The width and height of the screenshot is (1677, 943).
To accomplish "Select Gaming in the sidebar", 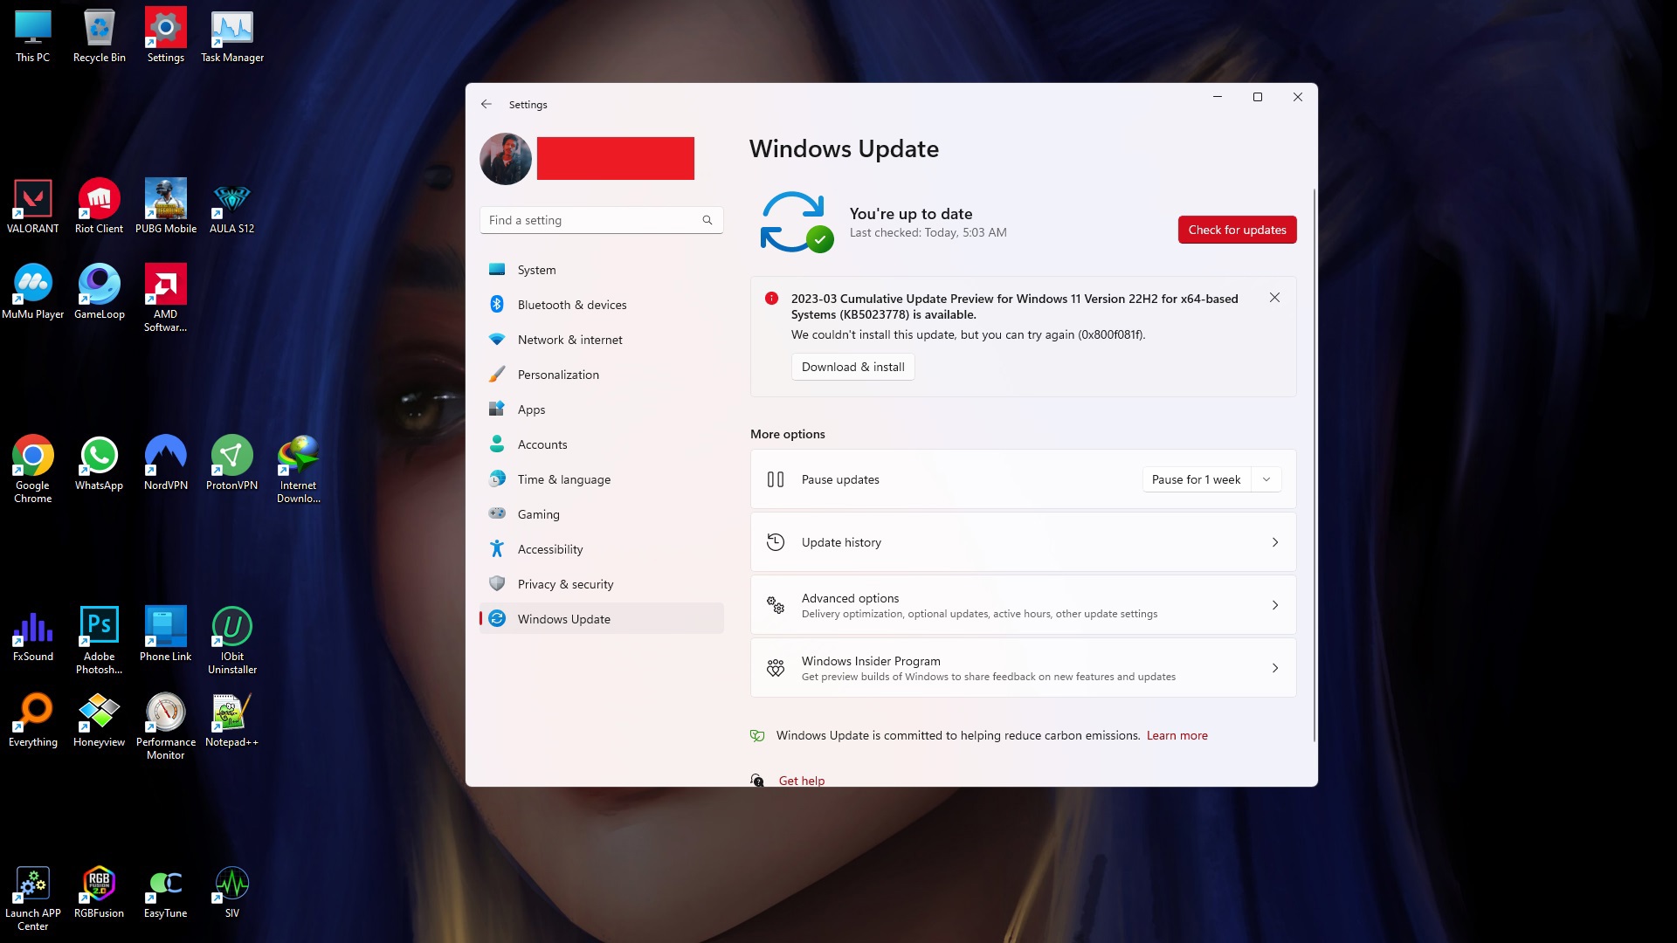I will (602, 514).
